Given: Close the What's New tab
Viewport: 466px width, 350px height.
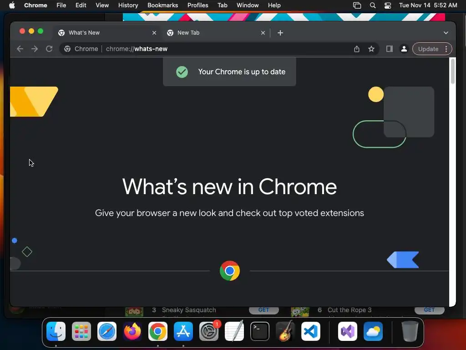Looking at the screenshot, I should [154, 33].
